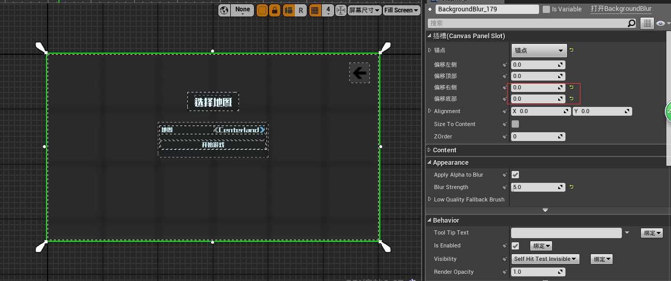Click the R render transform button
The width and height of the screenshot is (671, 281).
301,10
